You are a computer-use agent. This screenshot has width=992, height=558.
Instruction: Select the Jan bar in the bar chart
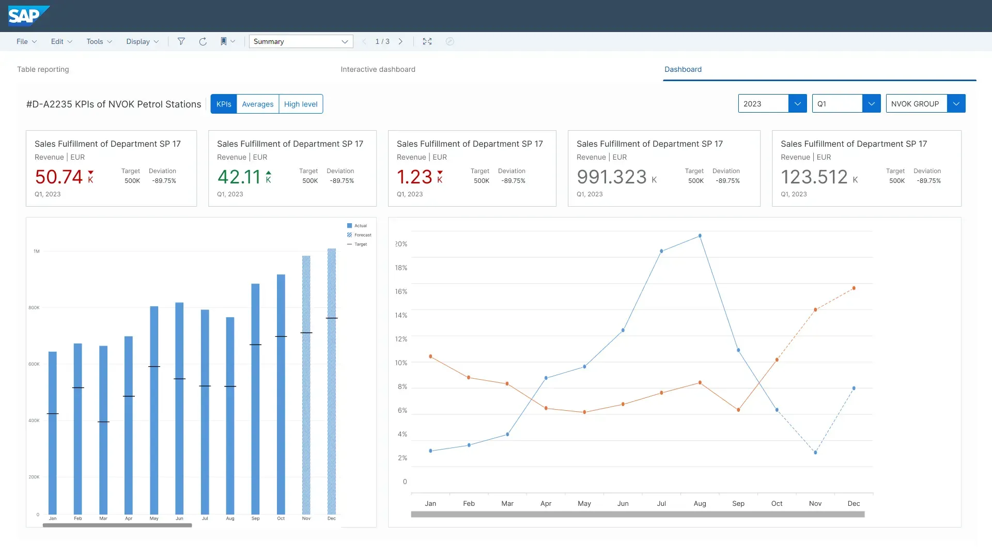(x=53, y=433)
